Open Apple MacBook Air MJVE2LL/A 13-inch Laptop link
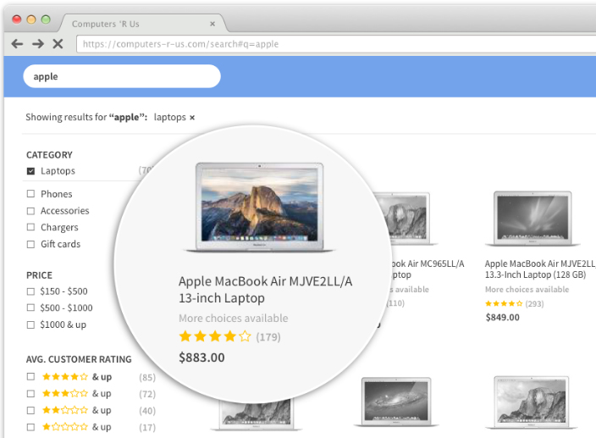Image resolution: width=596 pixels, height=438 pixels. 265,290
